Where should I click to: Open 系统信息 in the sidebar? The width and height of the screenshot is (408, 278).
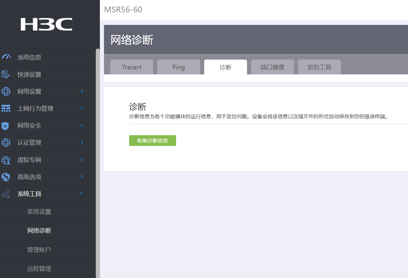point(48,57)
